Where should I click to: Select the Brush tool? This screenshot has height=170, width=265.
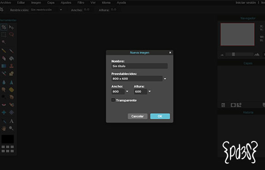(x=12, y=51)
